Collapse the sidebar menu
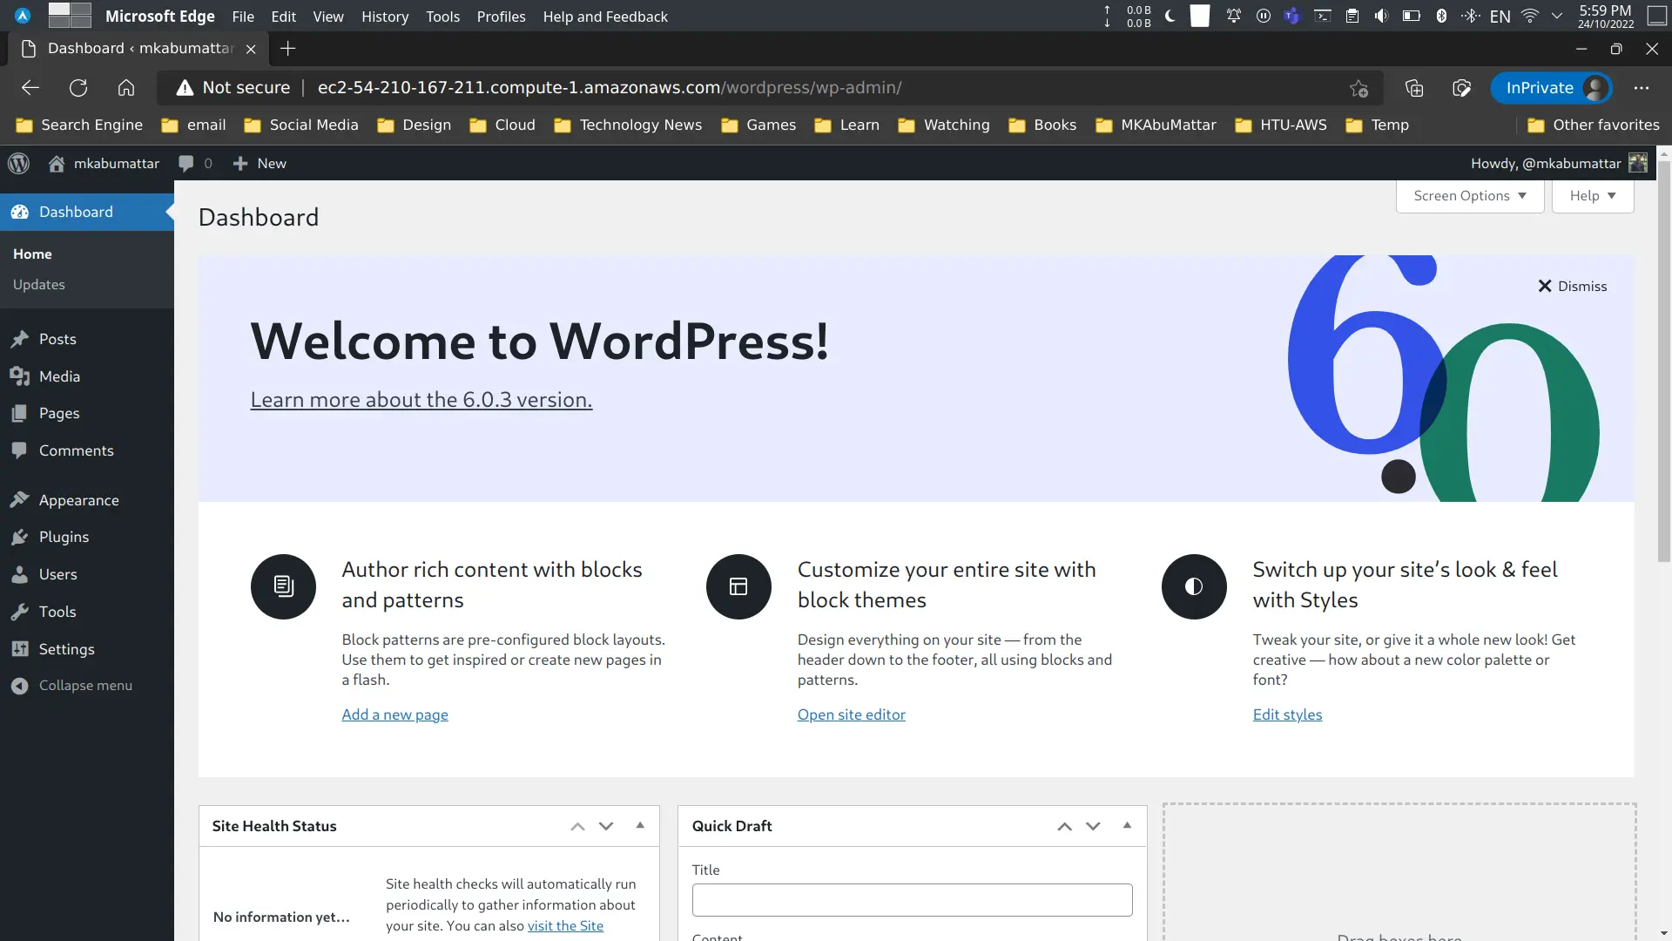Image resolution: width=1672 pixels, height=941 pixels. pyautogui.click(x=85, y=685)
